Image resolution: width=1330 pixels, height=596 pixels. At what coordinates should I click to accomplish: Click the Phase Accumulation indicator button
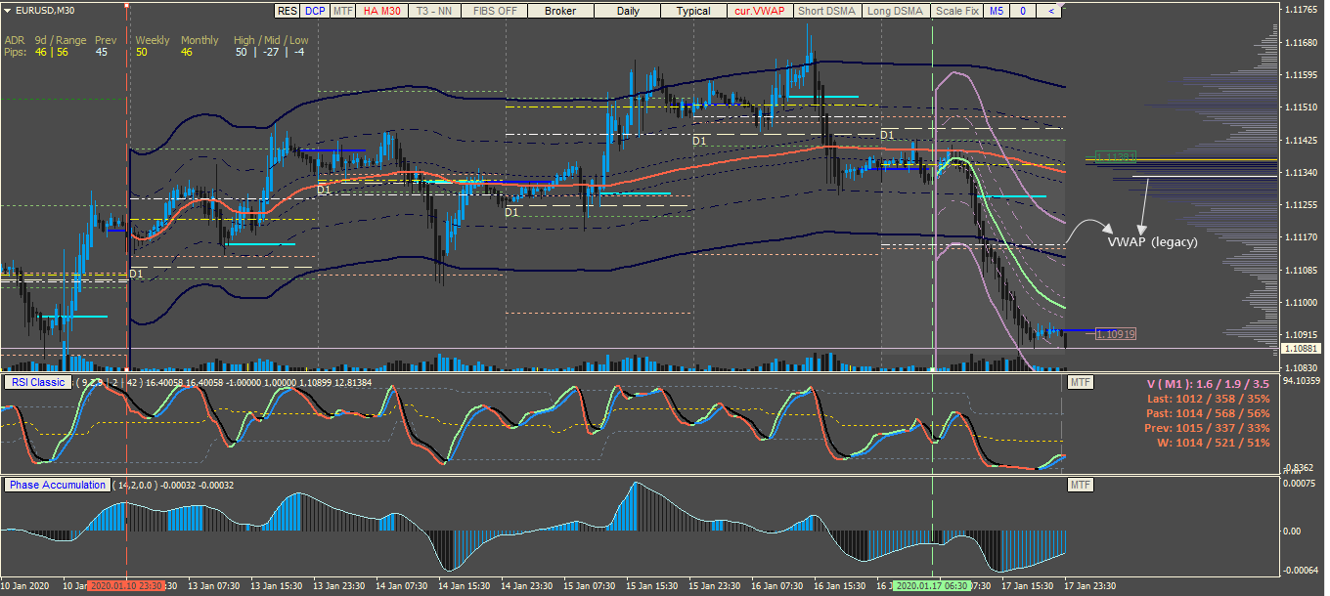[58, 485]
